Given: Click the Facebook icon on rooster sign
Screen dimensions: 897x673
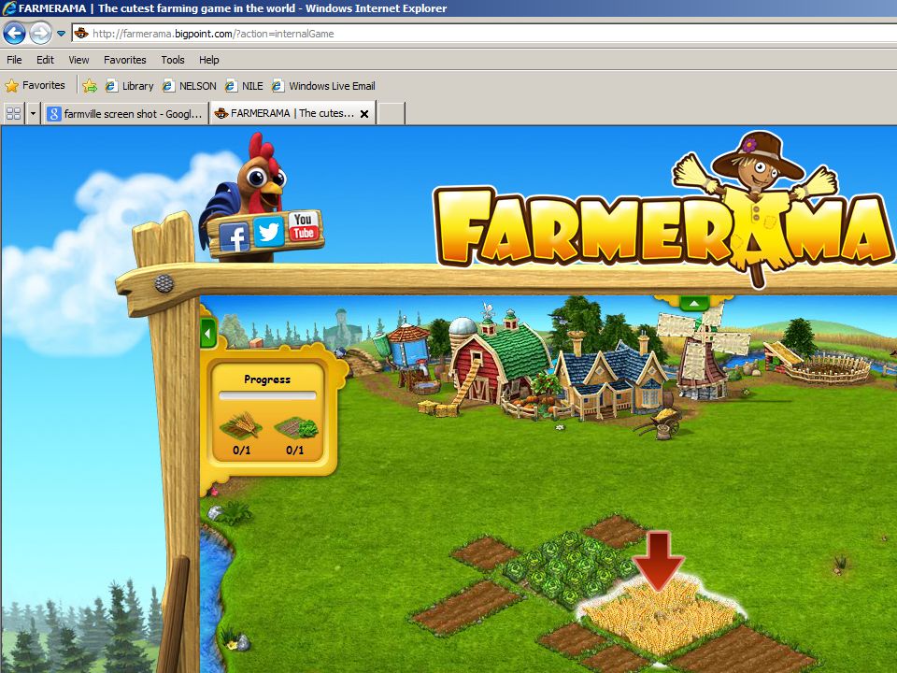Looking at the screenshot, I should [x=234, y=236].
